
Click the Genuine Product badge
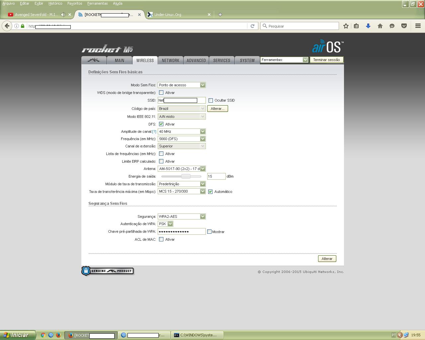107,271
